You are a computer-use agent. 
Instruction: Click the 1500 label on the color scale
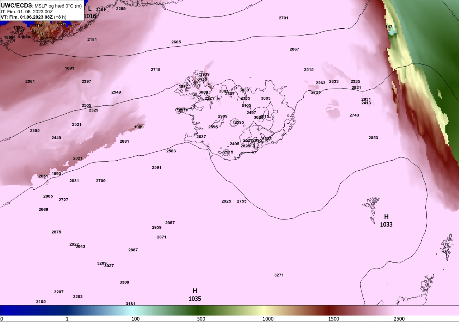coord(333,319)
